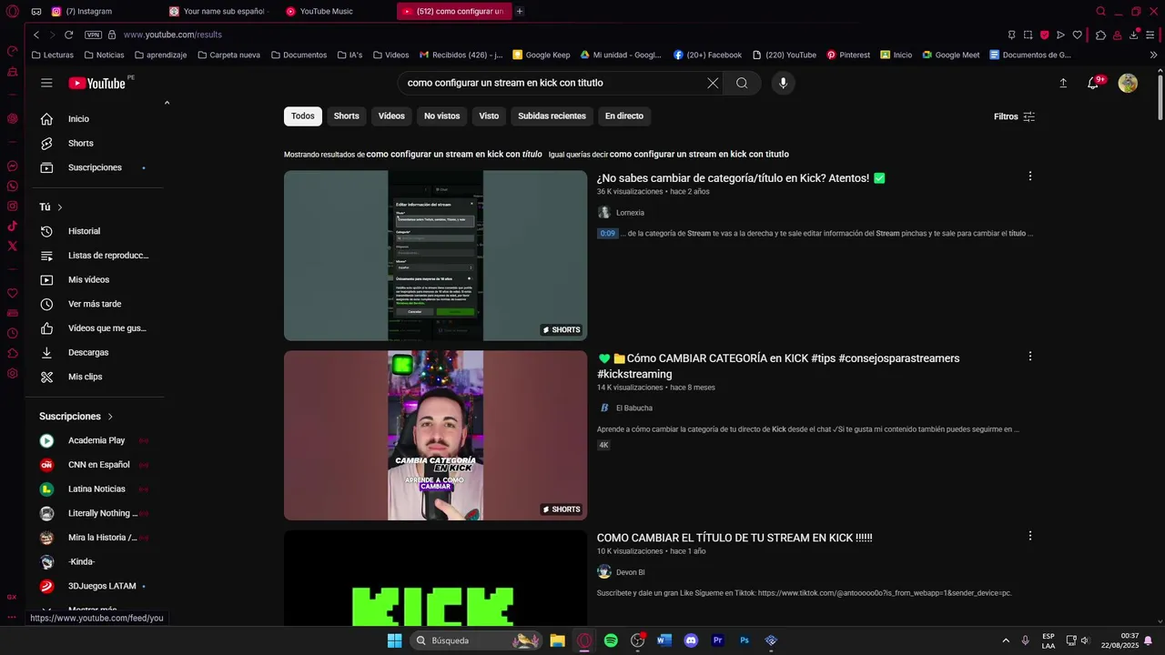Open the Cómo CAMBIAR CATEGORÍA Shorts thumbnail

tap(435, 436)
